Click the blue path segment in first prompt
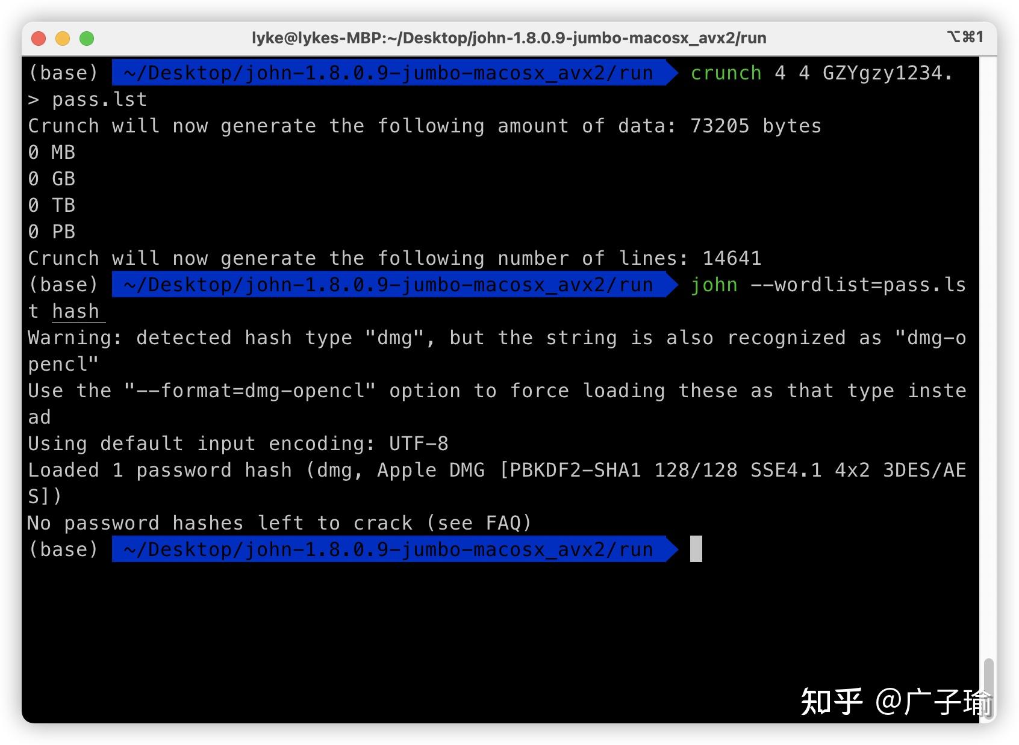This screenshot has width=1019, height=745. pyautogui.click(x=394, y=73)
